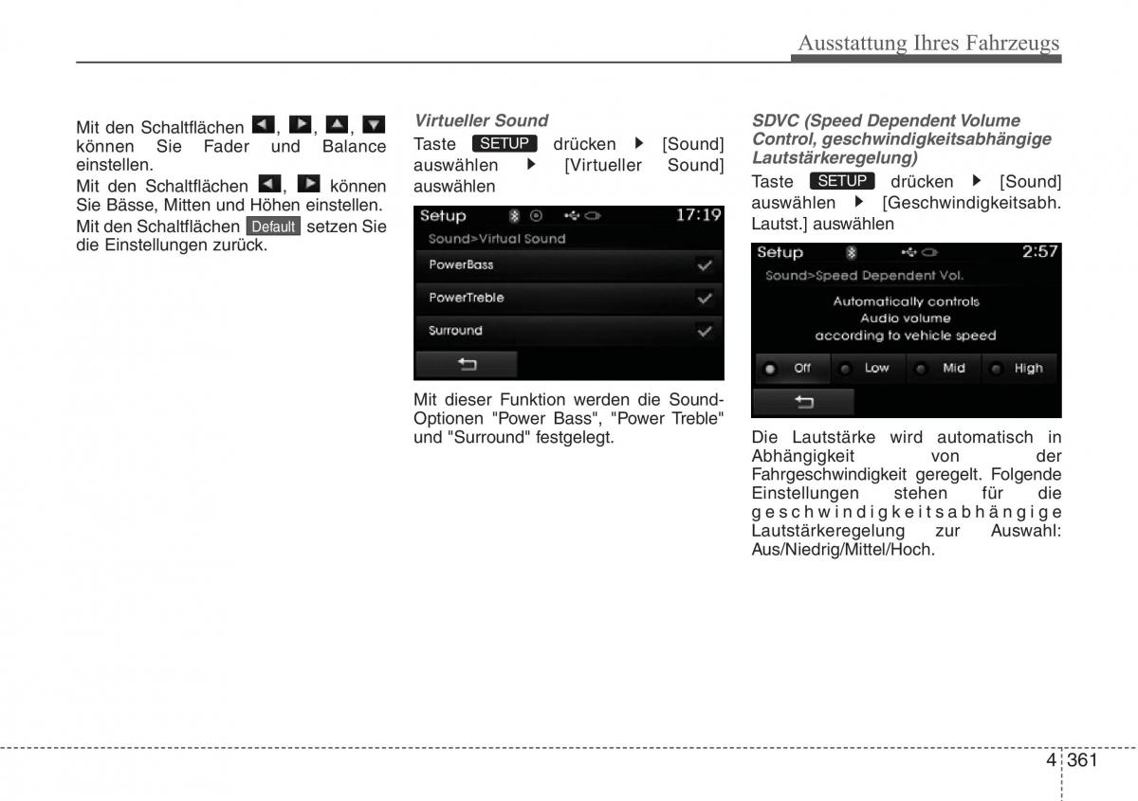The height and width of the screenshot is (801, 1138).
Task: Click the SDVC section heading
Action: [902, 139]
